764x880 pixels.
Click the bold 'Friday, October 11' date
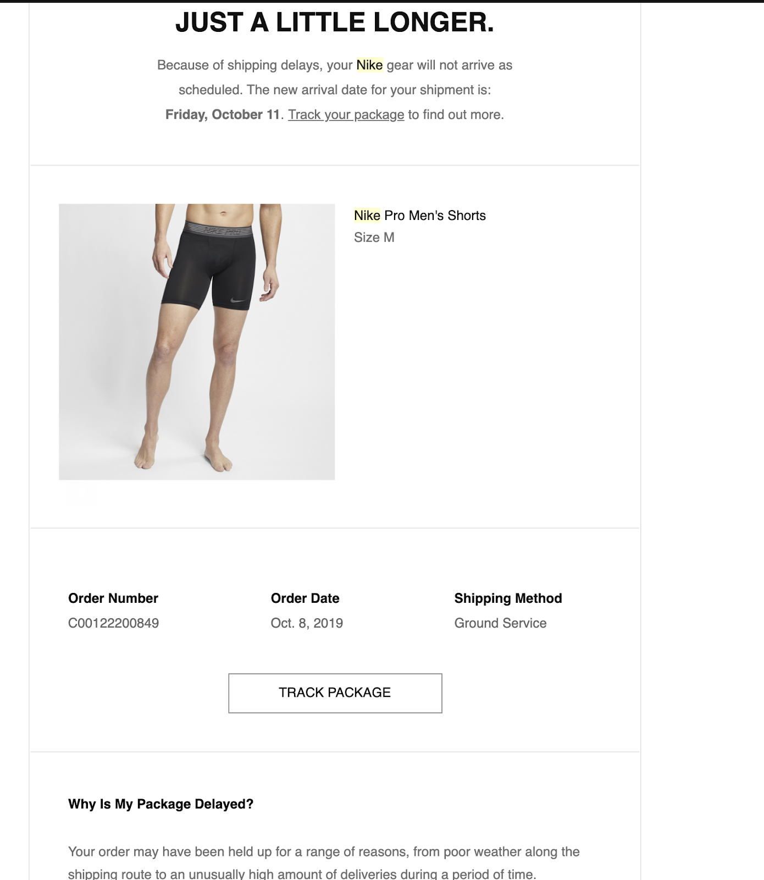click(223, 114)
